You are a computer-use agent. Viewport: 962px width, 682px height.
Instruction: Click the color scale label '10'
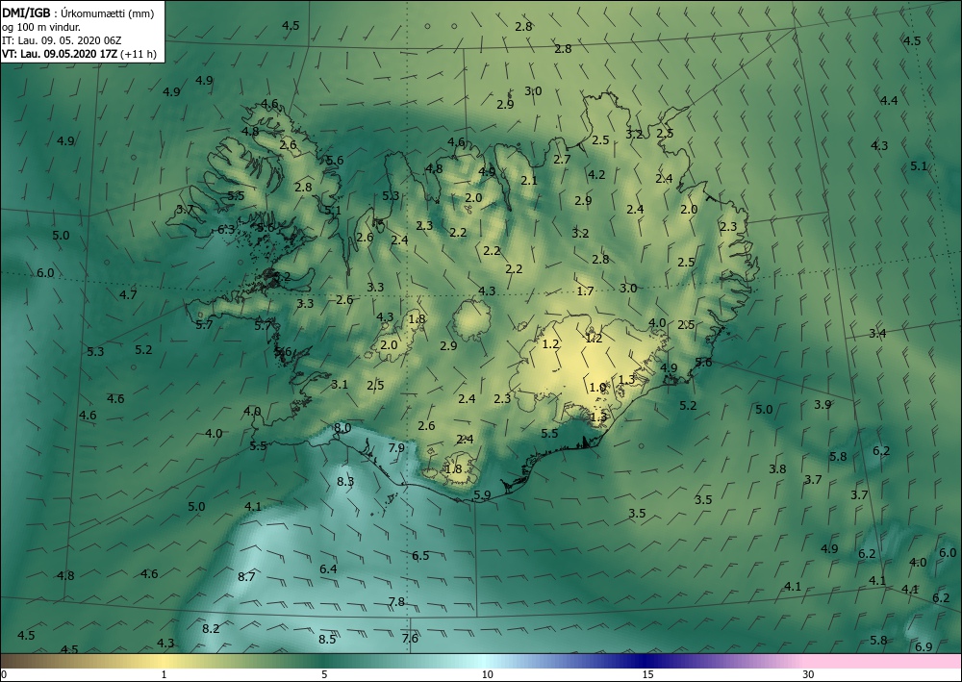(487, 674)
